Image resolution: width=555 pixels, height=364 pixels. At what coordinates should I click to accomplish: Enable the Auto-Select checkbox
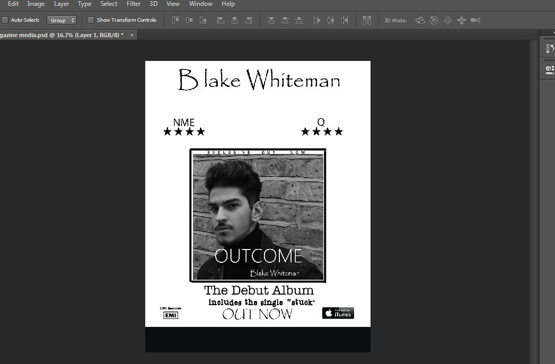(x=5, y=20)
